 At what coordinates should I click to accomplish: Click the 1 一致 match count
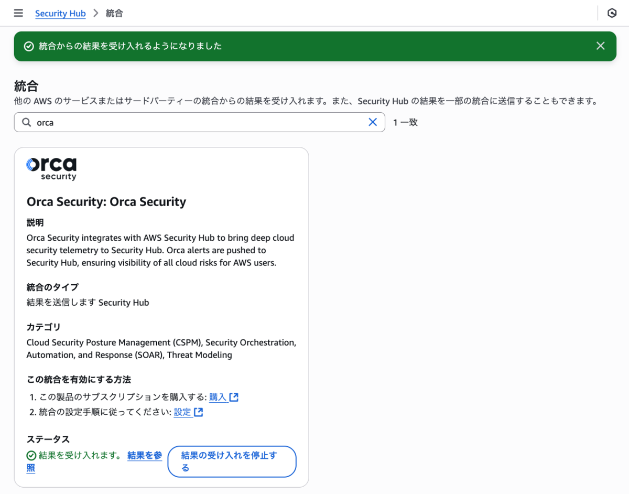coord(405,122)
